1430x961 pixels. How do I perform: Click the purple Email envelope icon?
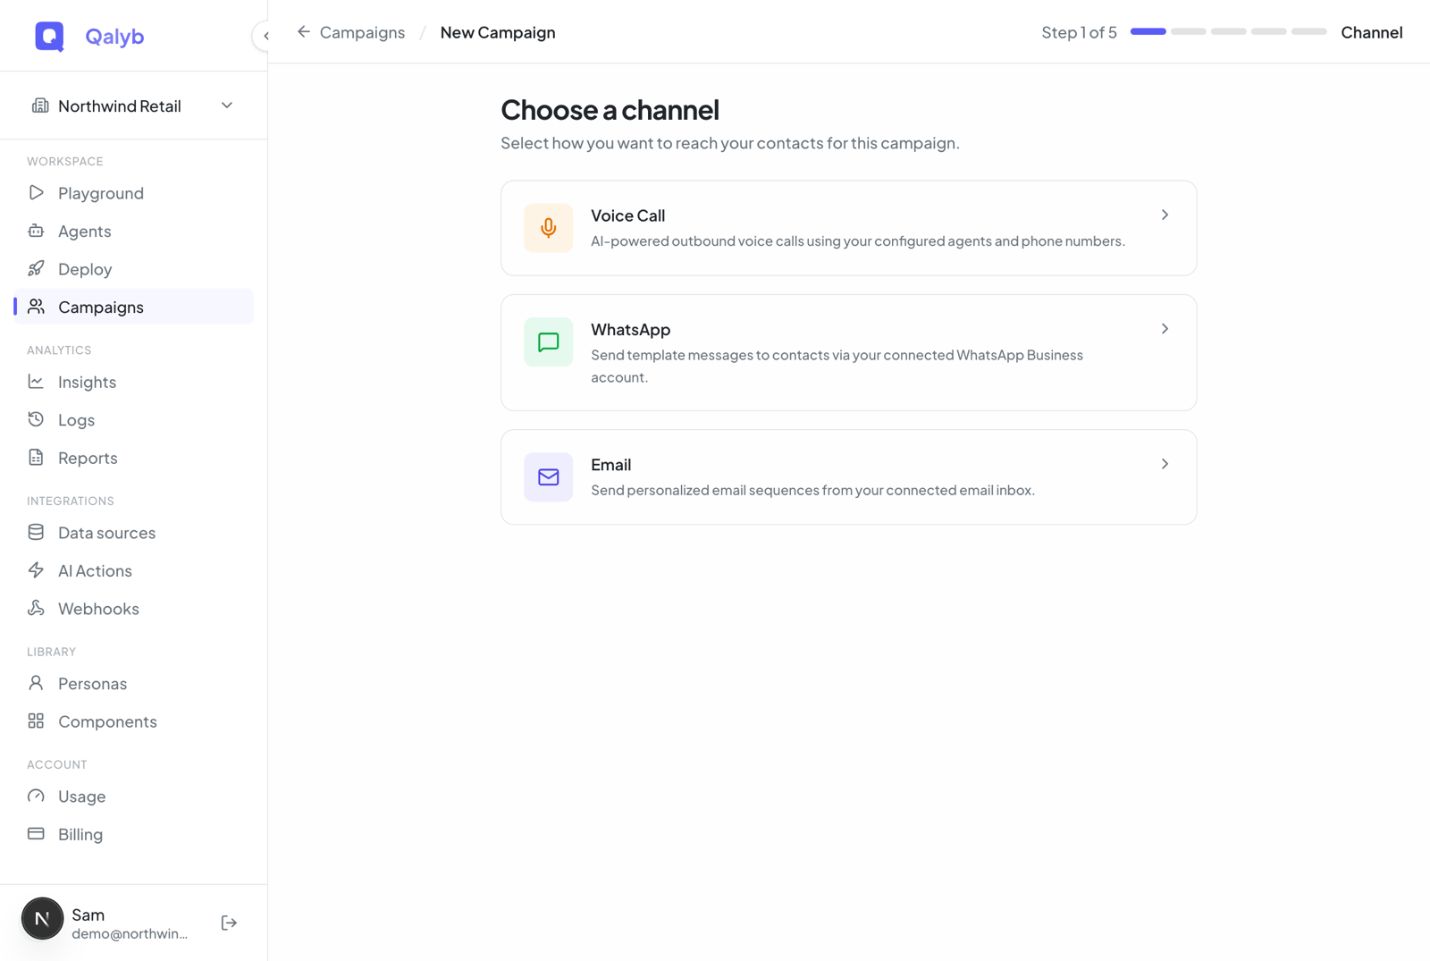pos(549,477)
